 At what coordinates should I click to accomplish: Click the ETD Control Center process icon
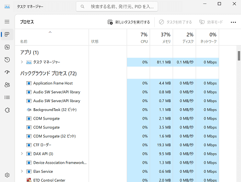(x=29, y=180)
